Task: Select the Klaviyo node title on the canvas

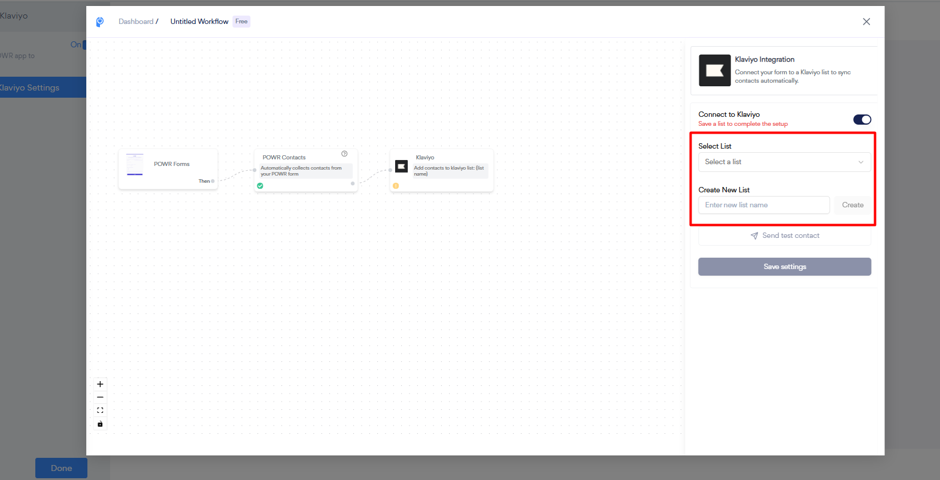Action: [x=425, y=158]
